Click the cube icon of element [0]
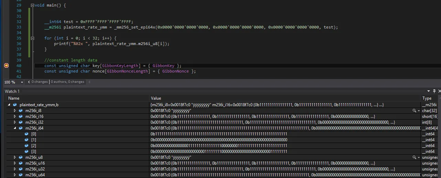Image resolution: width=441 pixels, height=178 pixels. 26,134
